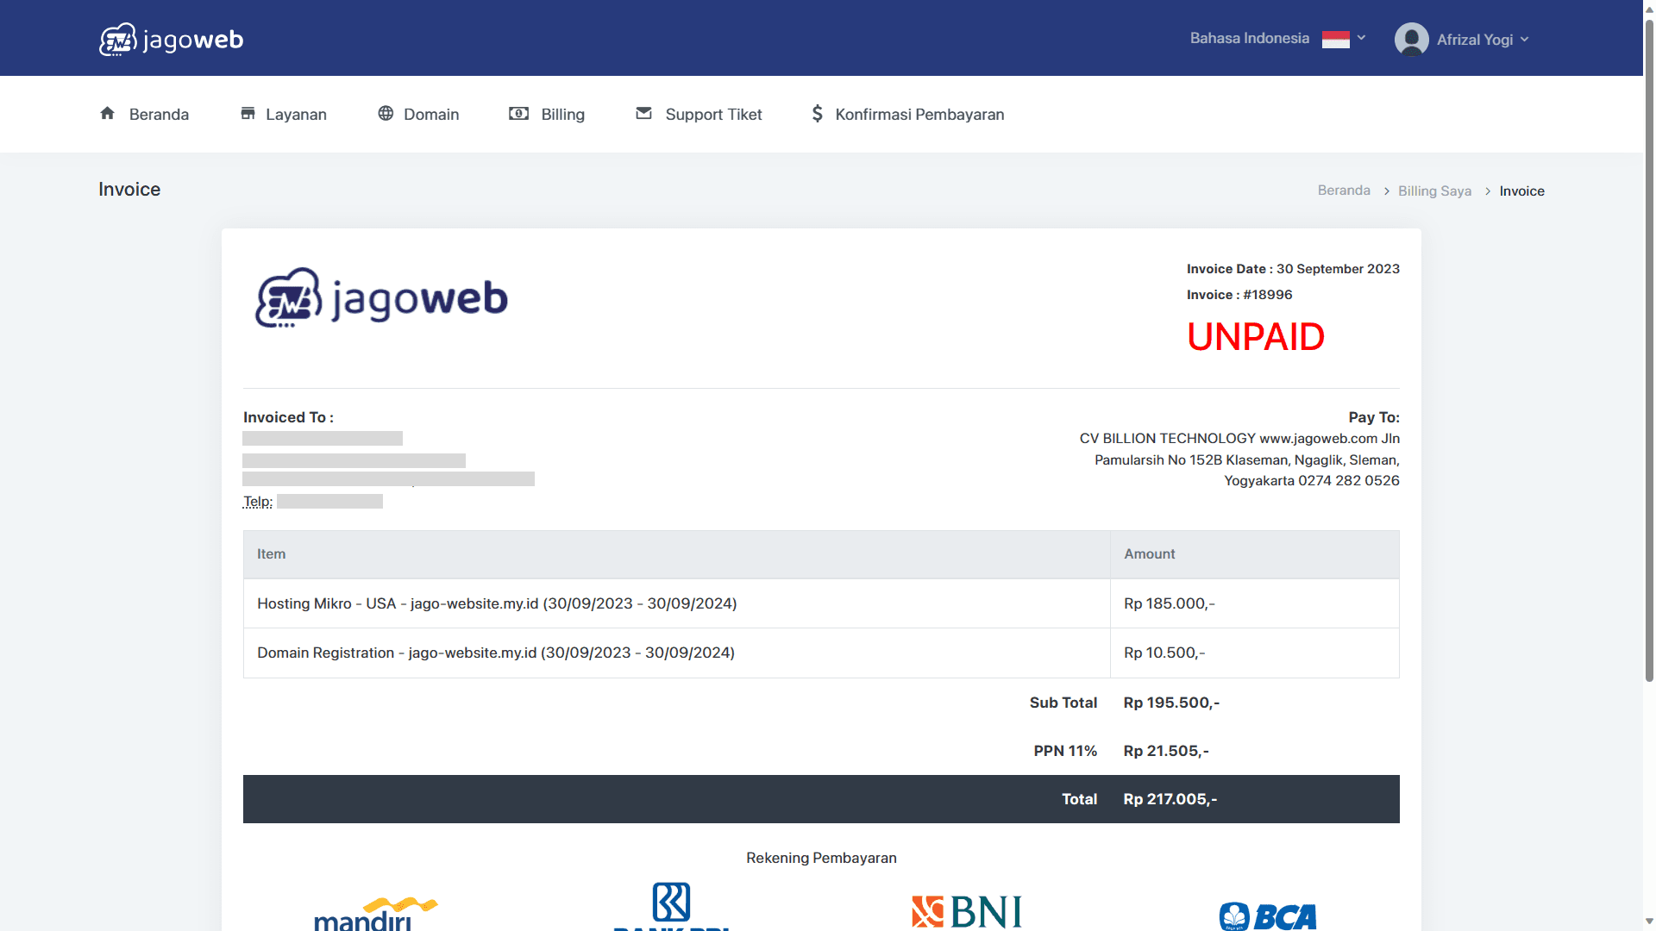1656x931 pixels.
Task: Click the Rp 10.500,- amount
Action: tap(1164, 653)
